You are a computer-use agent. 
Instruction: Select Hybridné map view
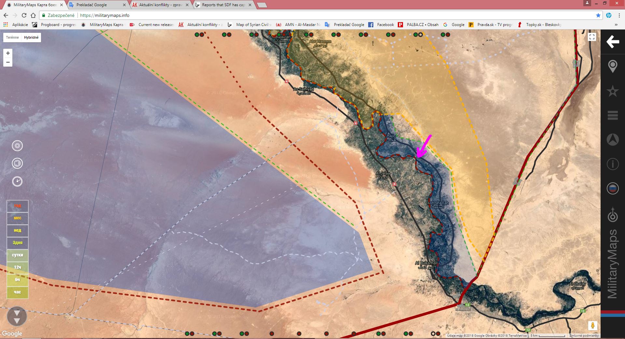31,37
